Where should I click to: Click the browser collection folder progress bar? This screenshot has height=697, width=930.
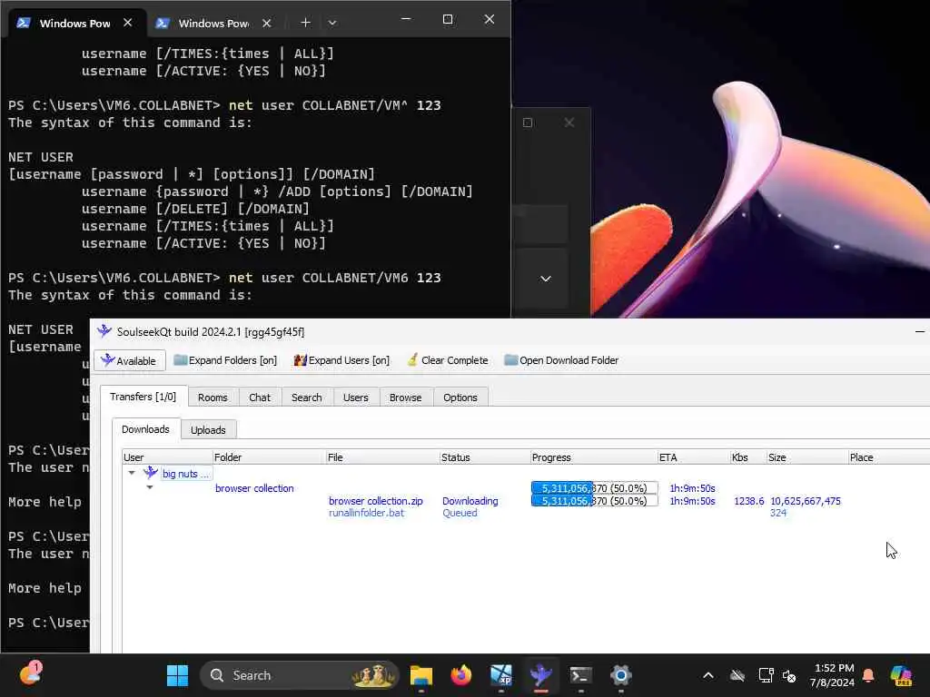tap(594, 487)
